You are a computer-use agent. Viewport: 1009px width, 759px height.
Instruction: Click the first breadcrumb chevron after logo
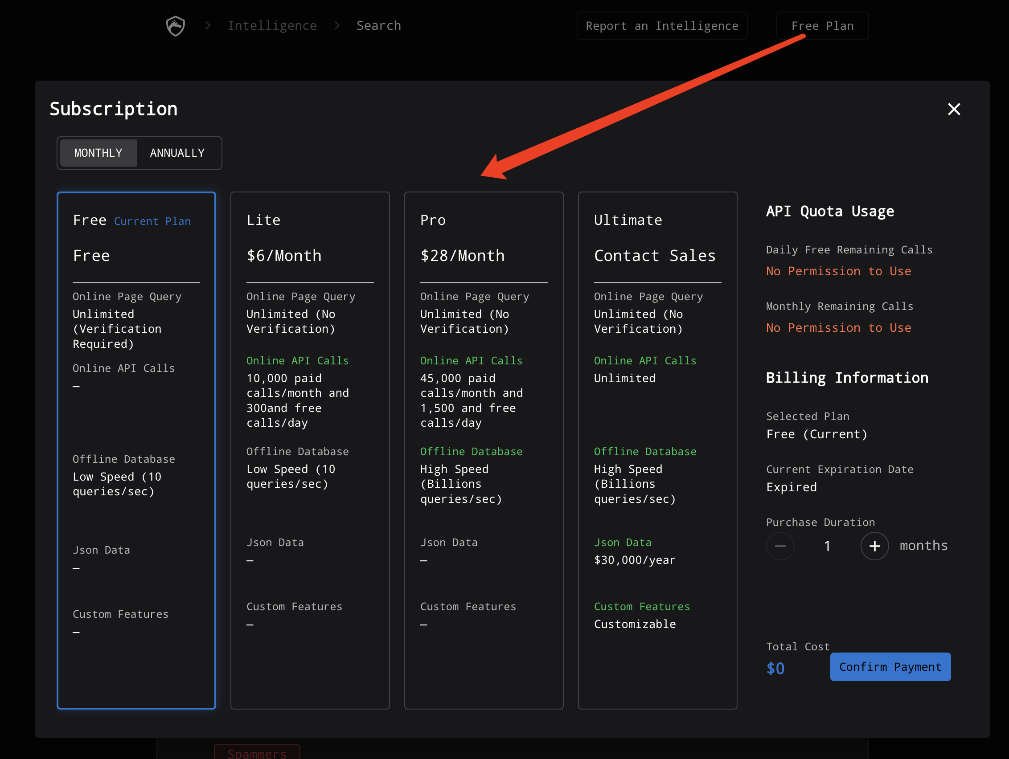coord(208,25)
